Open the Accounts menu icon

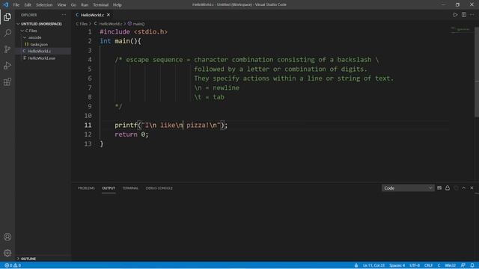[7, 237]
